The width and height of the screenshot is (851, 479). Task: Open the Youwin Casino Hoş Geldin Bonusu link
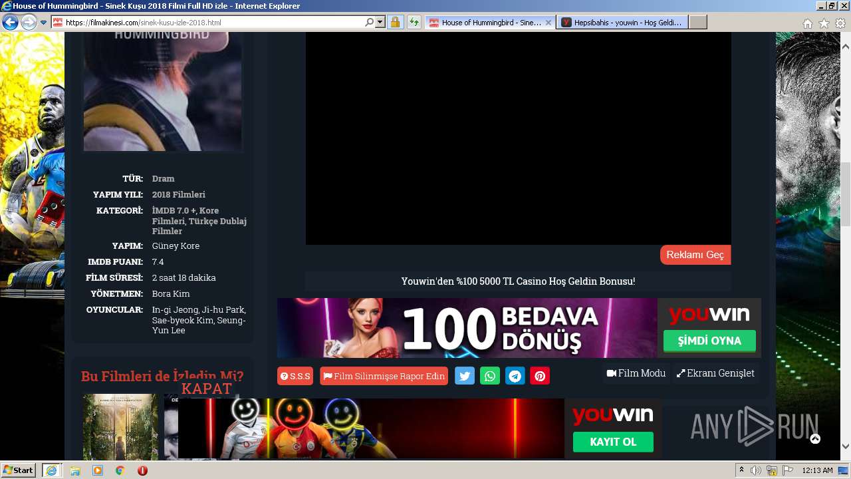click(x=518, y=281)
